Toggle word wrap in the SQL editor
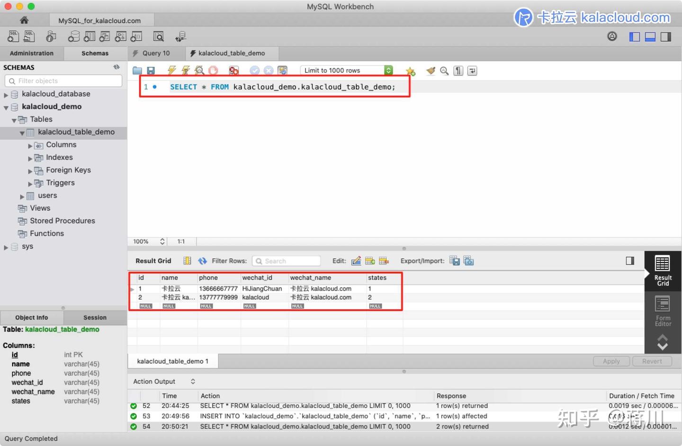The height and width of the screenshot is (446, 682). pyautogui.click(x=471, y=70)
